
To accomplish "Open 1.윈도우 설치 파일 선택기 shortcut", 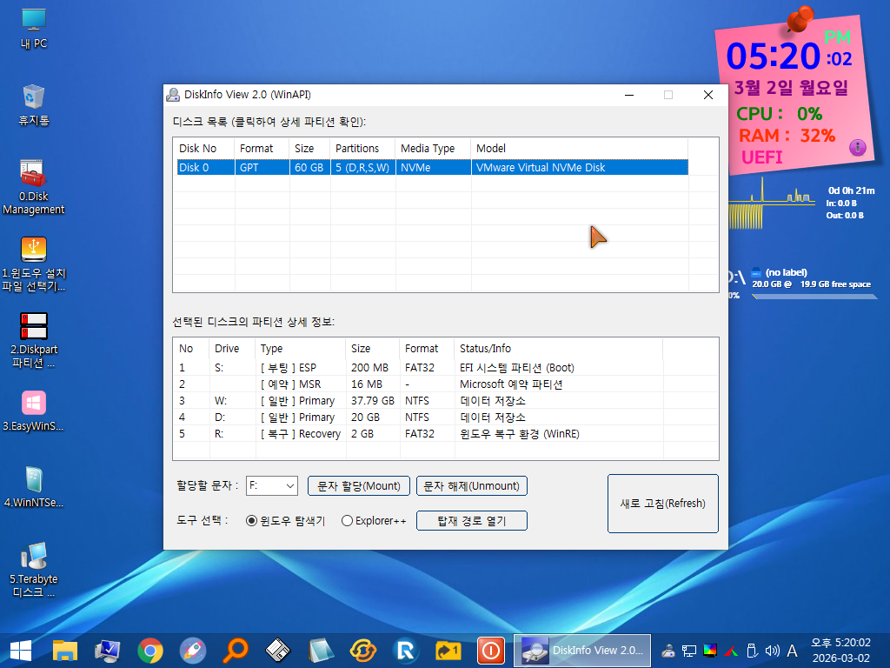I will pyautogui.click(x=34, y=264).
